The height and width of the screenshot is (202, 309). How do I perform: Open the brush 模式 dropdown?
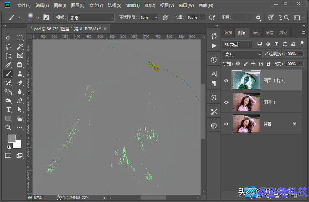(90, 18)
